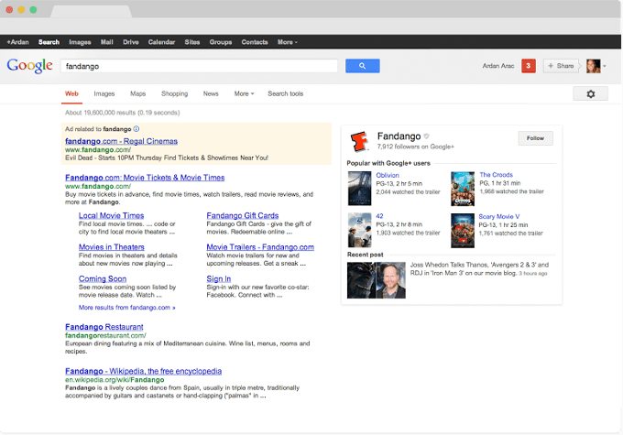623x435 pixels.
Task: Click the 42 movie poster thumbnail
Action: click(x=359, y=230)
